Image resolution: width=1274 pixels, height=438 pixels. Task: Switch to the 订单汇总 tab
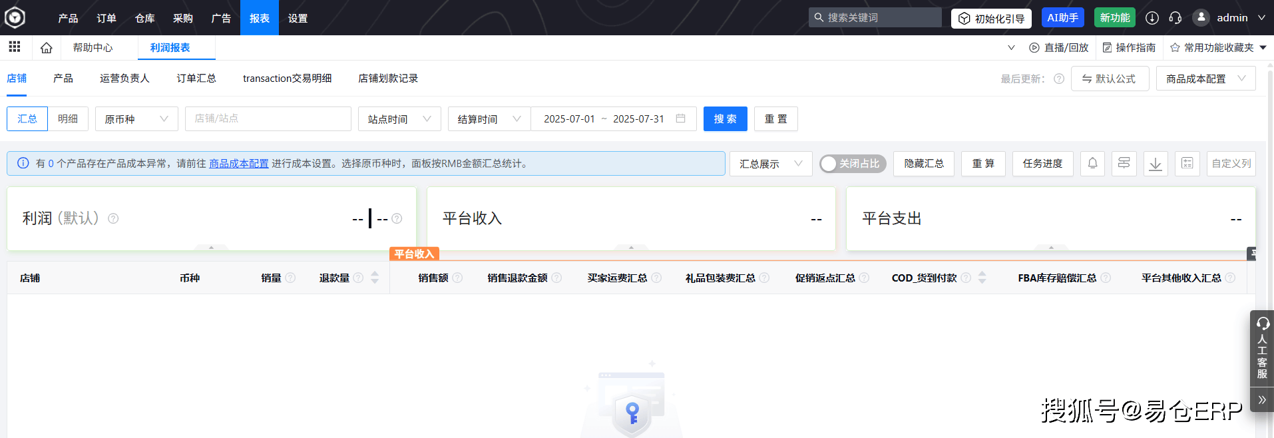tap(196, 79)
